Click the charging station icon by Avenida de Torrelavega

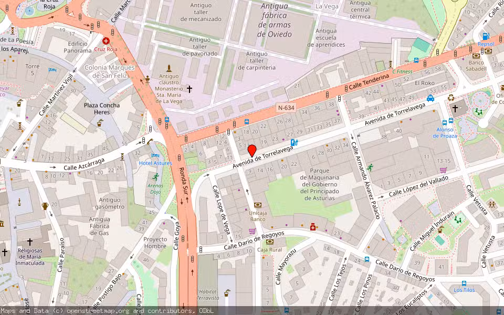(294, 142)
